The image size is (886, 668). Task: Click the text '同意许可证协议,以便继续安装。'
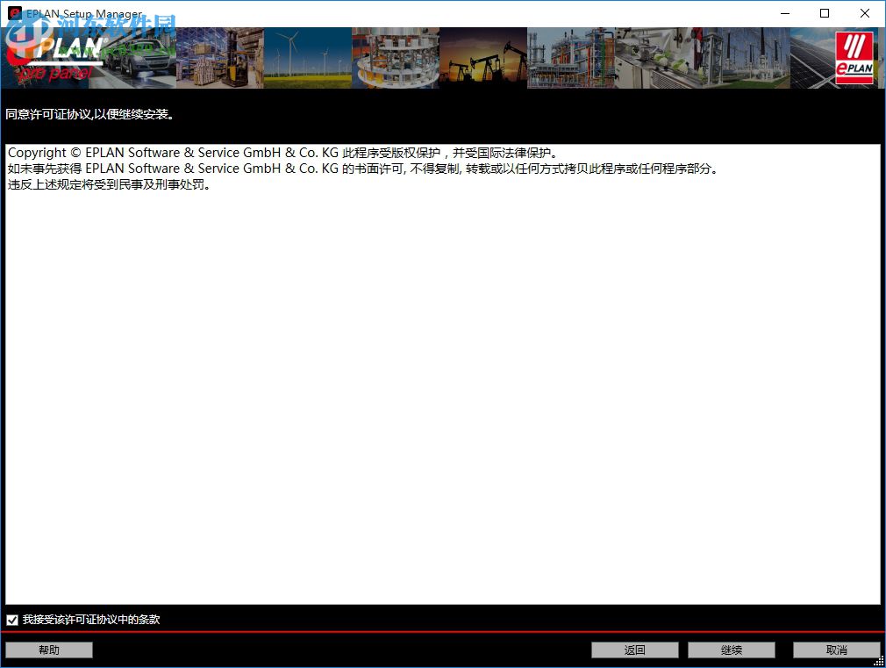click(x=90, y=114)
